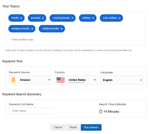Screen dimensions: 149x134
Task: Click the stopwatch icon beside 14 Minutes
Action: (x=101, y=112)
